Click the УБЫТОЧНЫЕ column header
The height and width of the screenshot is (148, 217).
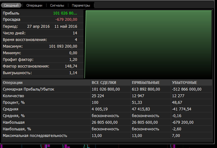tap(184, 82)
